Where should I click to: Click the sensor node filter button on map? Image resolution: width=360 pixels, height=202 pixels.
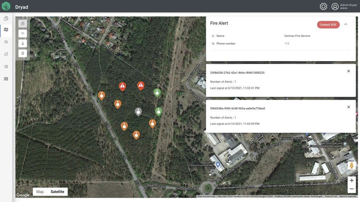pos(23,43)
